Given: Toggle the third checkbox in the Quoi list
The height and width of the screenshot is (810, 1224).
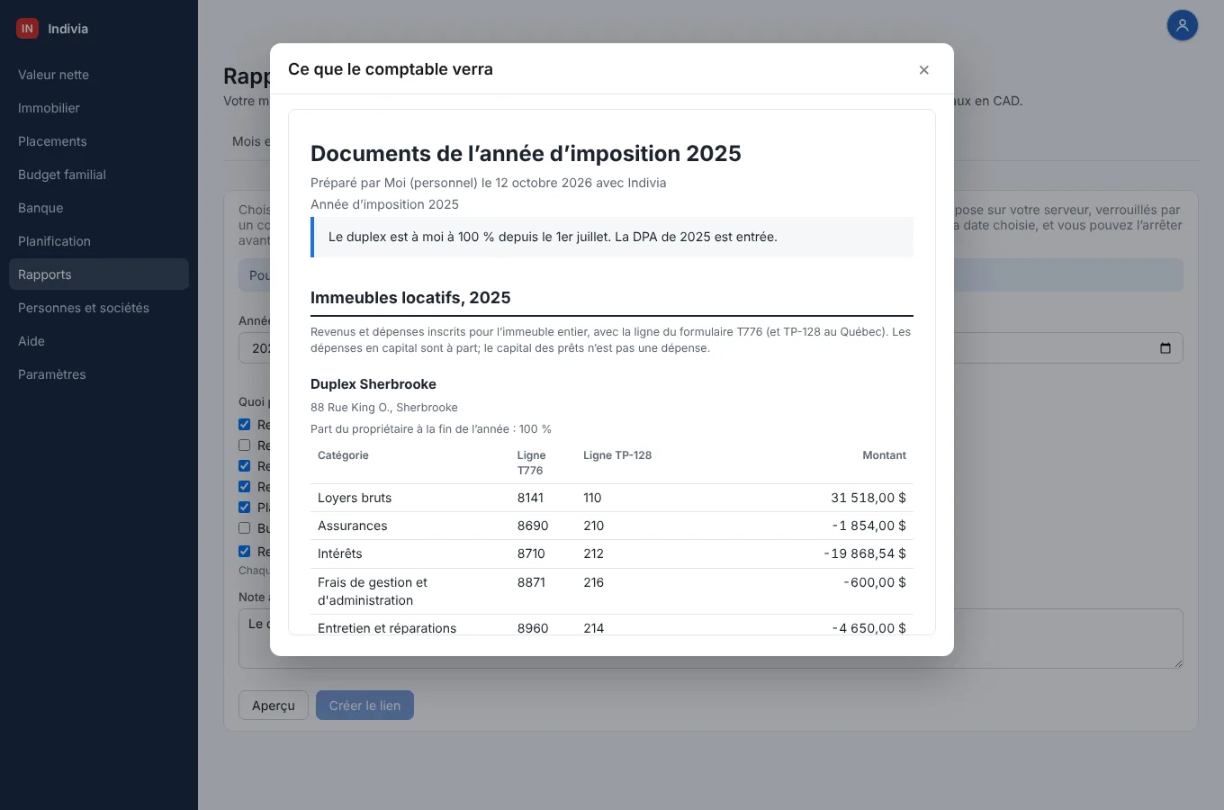Looking at the screenshot, I should (244, 465).
